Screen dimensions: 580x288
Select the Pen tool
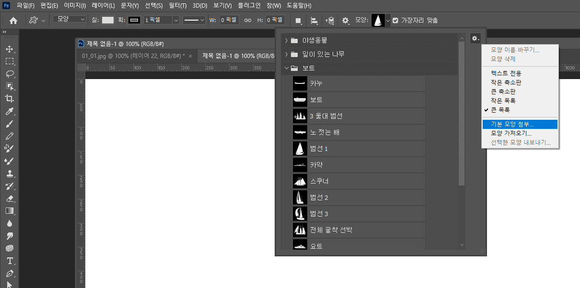[x=10, y=274]
